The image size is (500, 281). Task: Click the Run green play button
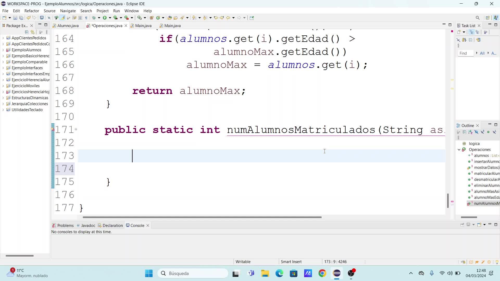pos(105,18)
